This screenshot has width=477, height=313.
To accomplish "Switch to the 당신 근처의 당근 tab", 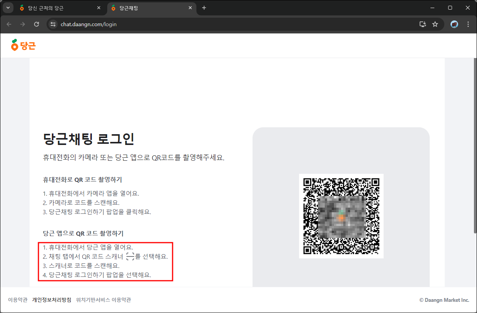I will pyautogui.click(x=60, y=8).
